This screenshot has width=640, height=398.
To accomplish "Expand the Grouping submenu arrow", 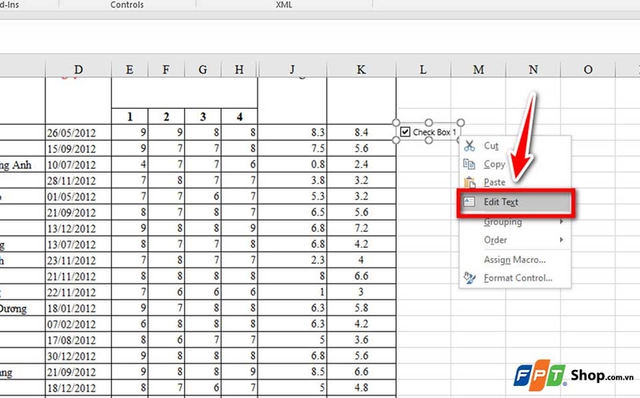I will (562, 221).
